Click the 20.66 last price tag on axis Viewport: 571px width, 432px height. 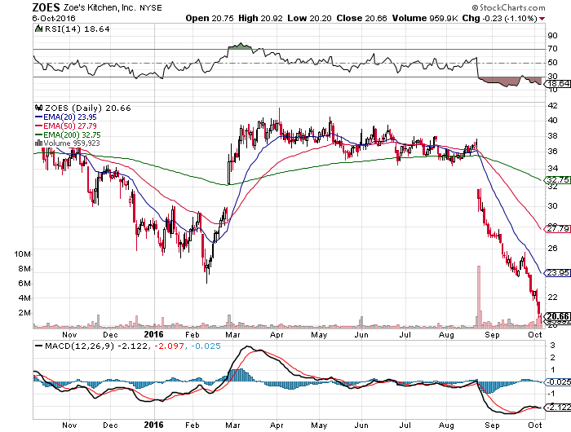[557, 316]
